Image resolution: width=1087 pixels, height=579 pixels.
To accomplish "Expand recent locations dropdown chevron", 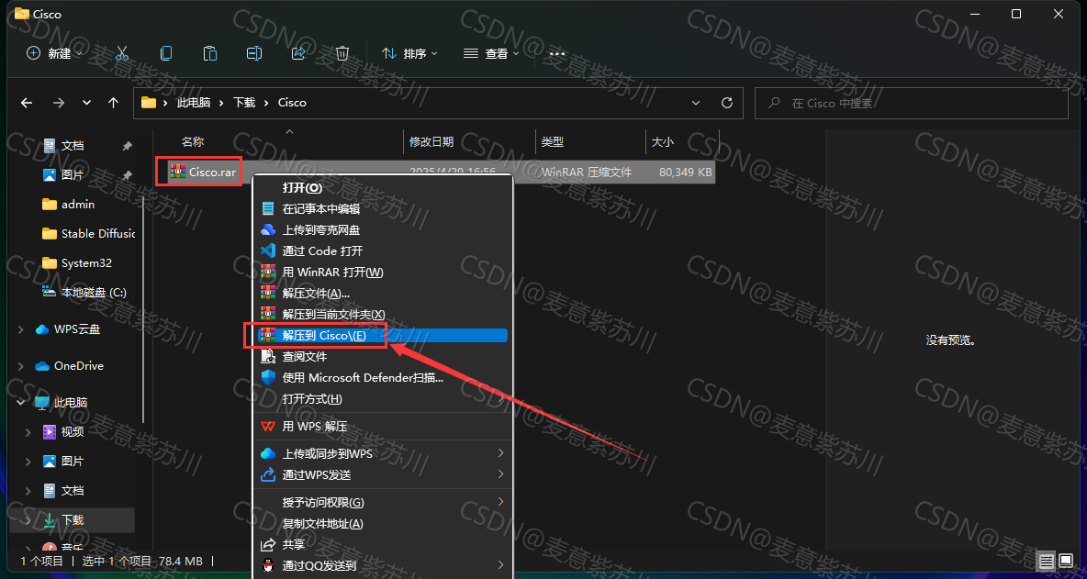I will pyautogui.click(x=86, y=103).
